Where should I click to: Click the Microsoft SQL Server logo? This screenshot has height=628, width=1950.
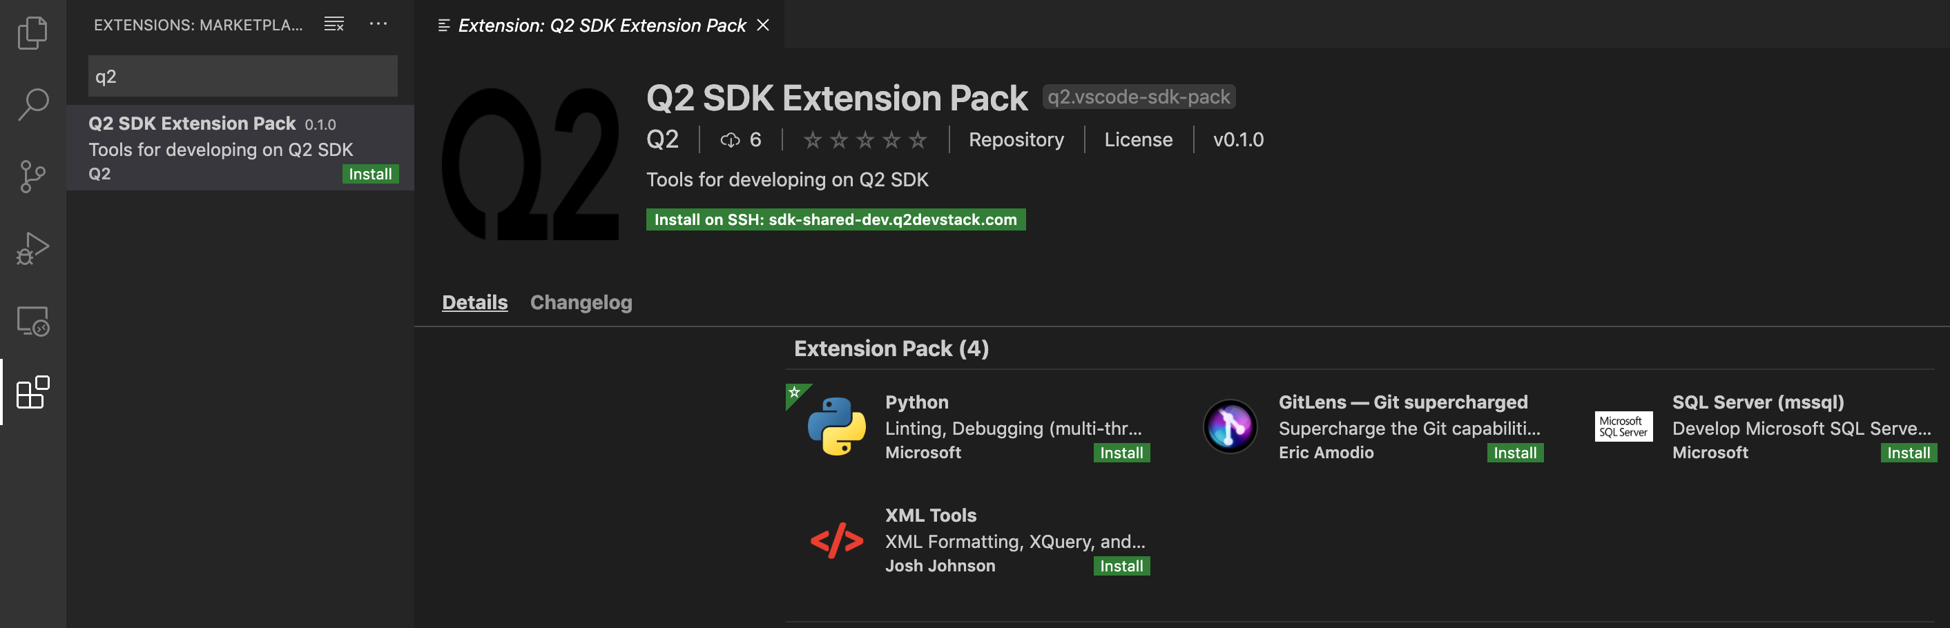tap(1623, 426)
